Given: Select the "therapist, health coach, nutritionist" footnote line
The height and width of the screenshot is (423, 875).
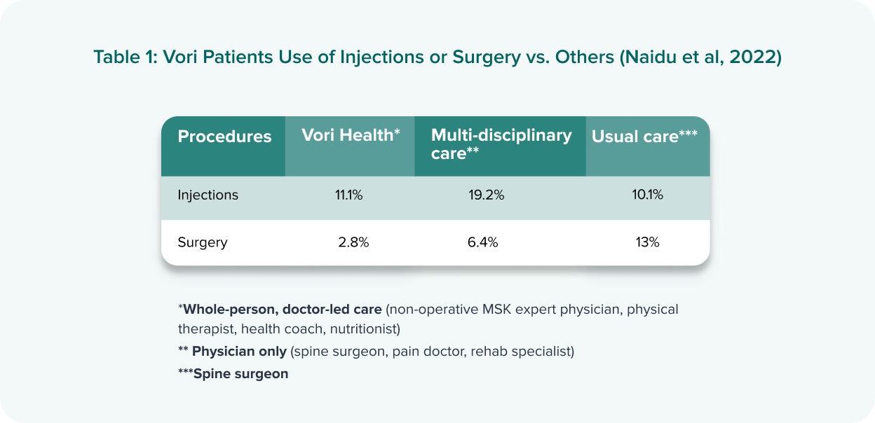Looking at the screenshot, I should pos(289,328).
